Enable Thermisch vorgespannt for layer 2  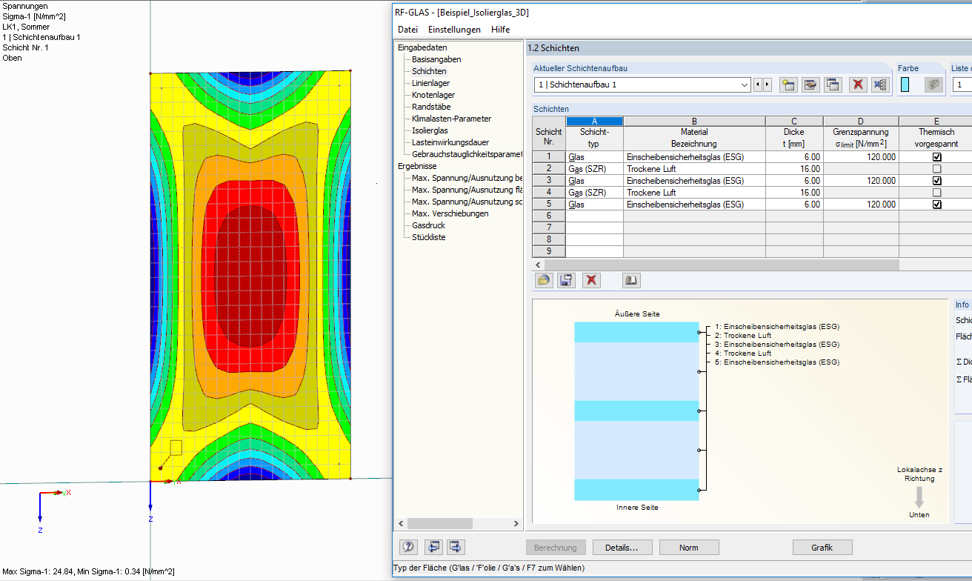coord(936,168)
